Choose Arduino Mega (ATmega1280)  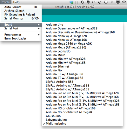tap(83, 47)
